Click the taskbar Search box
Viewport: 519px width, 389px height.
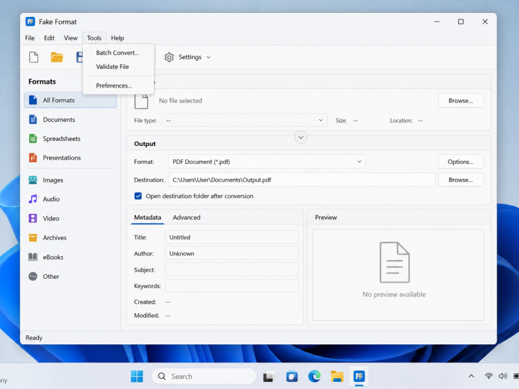pos(204,376)
